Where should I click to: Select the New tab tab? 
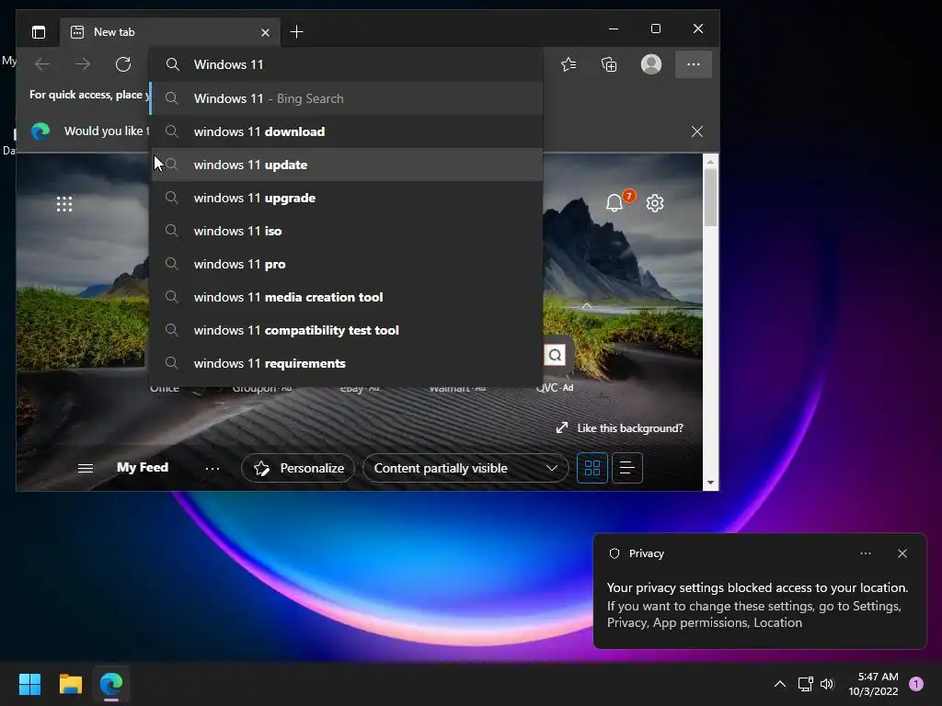pyautogui.click(x=169, y=32)
